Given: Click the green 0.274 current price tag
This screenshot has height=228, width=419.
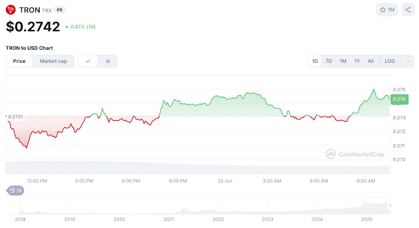Looking at the screenshot, I should click(x=399, y=99).
